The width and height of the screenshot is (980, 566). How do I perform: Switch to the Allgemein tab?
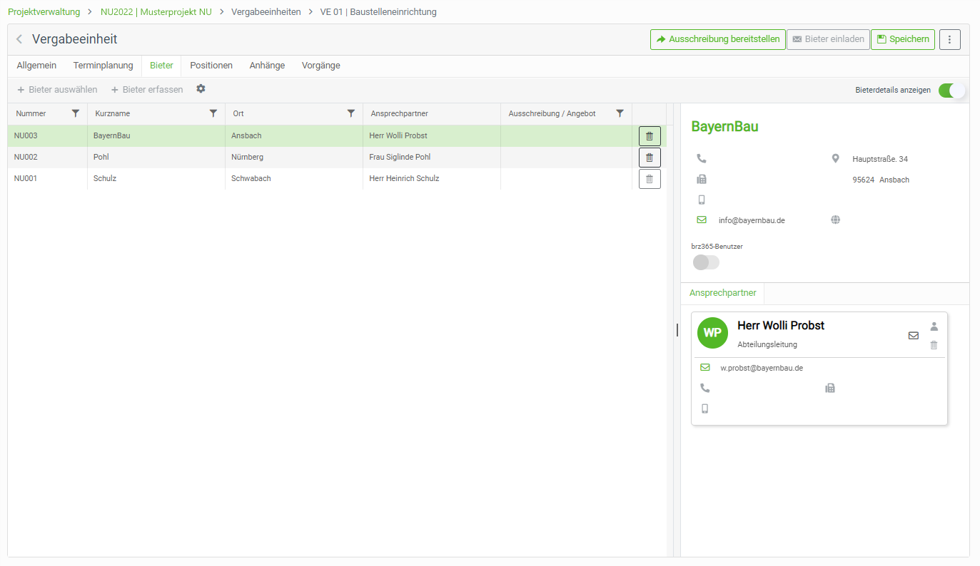pos(36,66)
